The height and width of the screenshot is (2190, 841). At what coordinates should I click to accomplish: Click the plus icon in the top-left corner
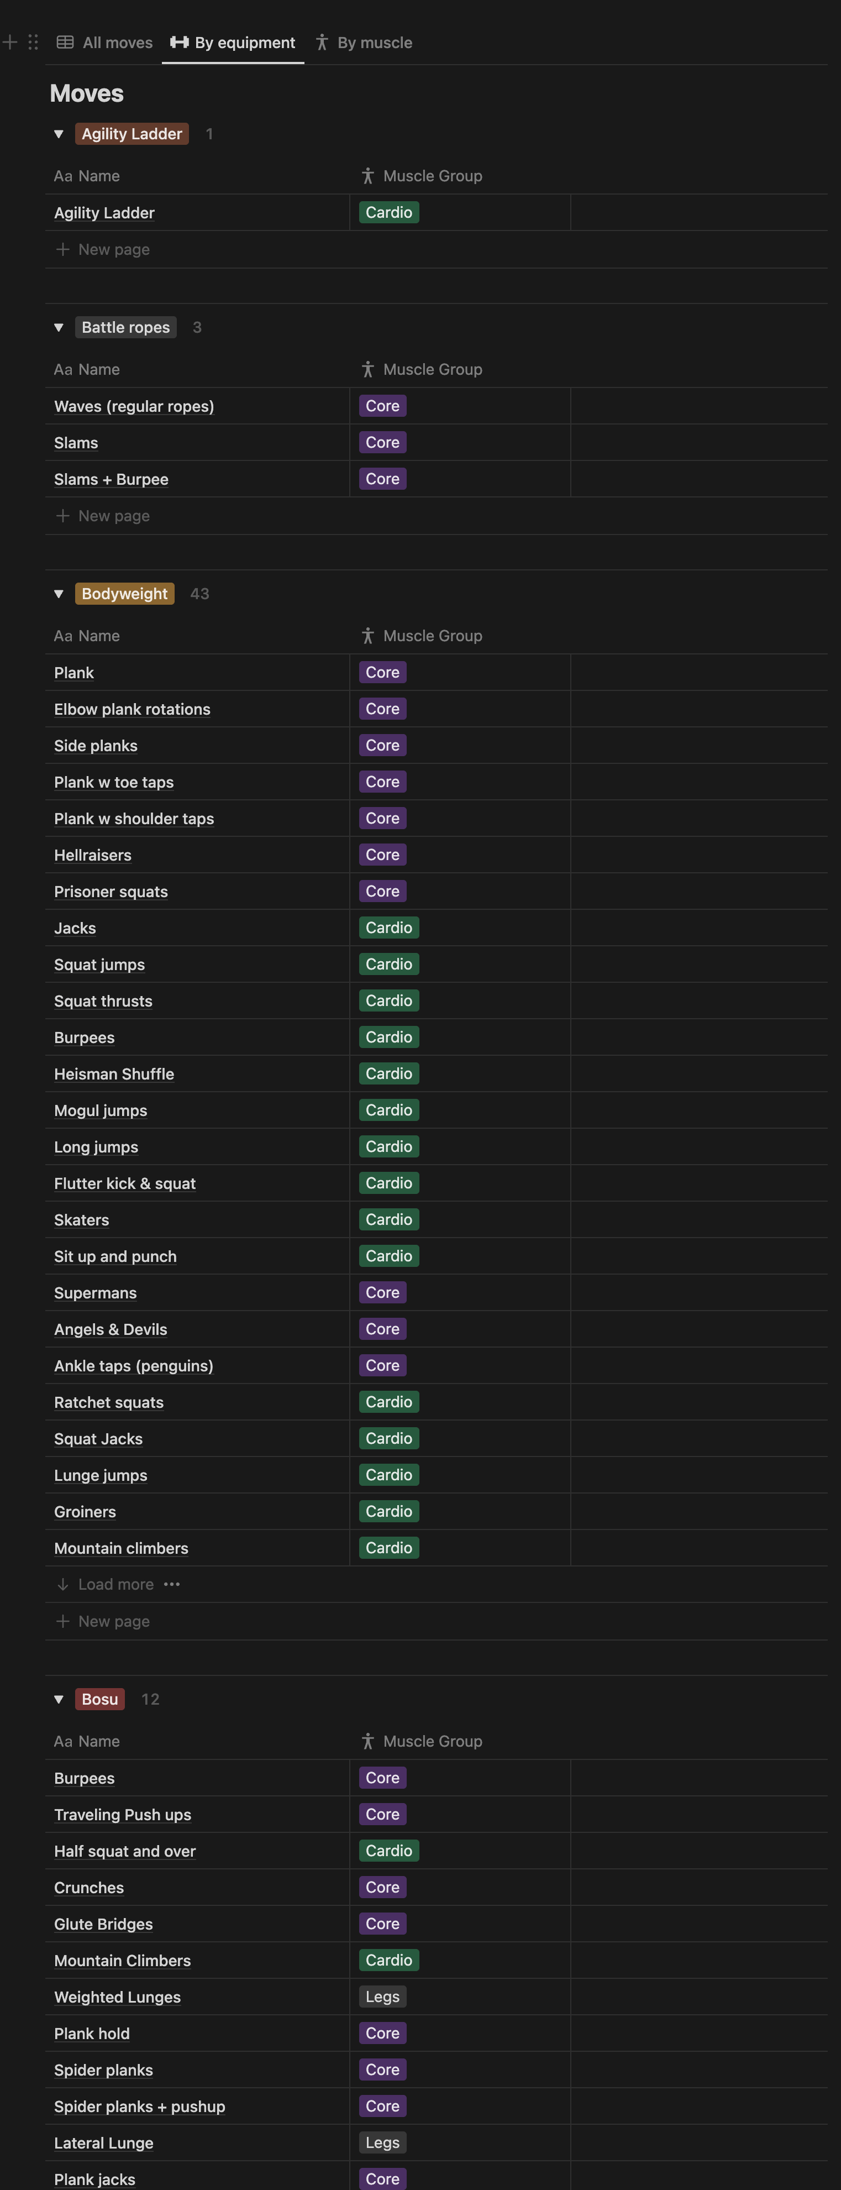(10, 41)
